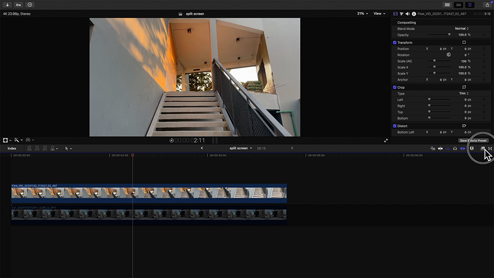Open the 21% zoom level menu
The width and height of the screenshot is (494, 278).
pos(363,14)
